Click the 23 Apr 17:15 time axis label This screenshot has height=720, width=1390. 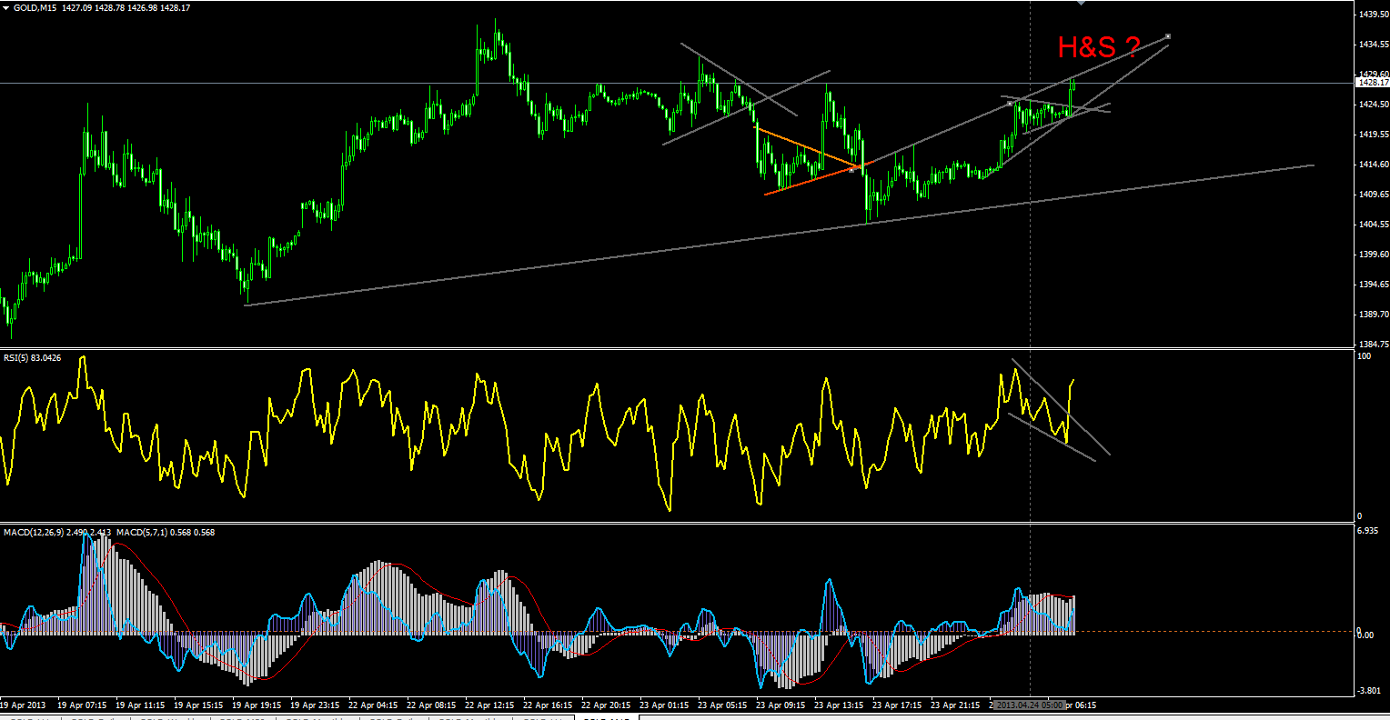pyautogui.click(x=897, y=705)
